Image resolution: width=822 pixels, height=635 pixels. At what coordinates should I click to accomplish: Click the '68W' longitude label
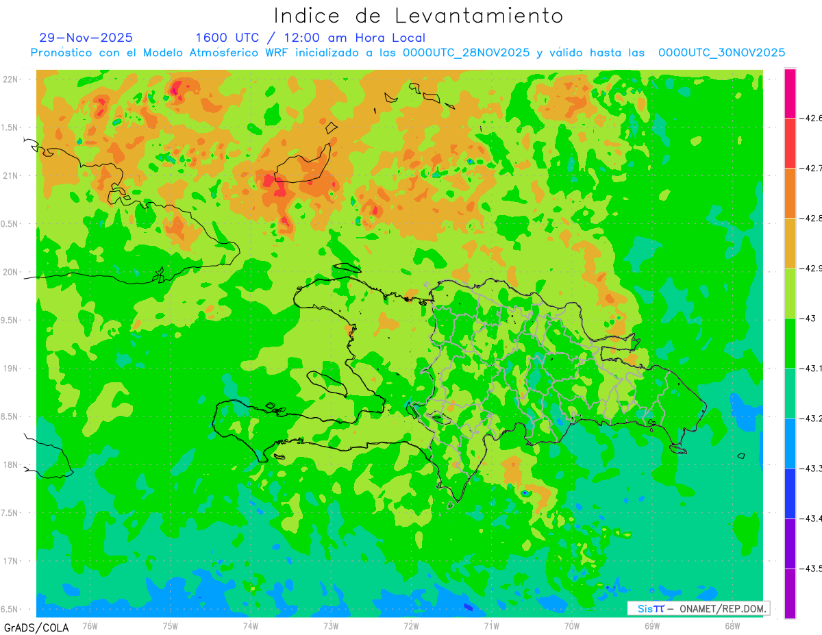click(732, 625)
